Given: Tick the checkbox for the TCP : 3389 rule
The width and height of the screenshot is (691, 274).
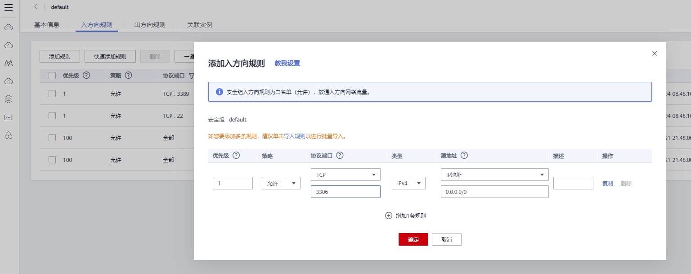Looking at the screenshot, I should (52, 94).
